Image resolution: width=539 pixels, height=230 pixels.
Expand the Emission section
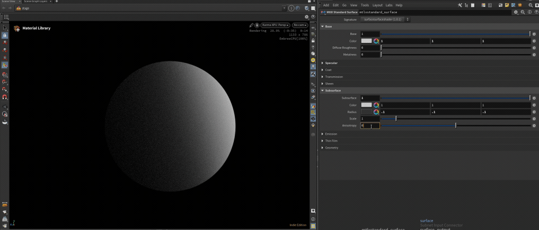tap(331, 134)
